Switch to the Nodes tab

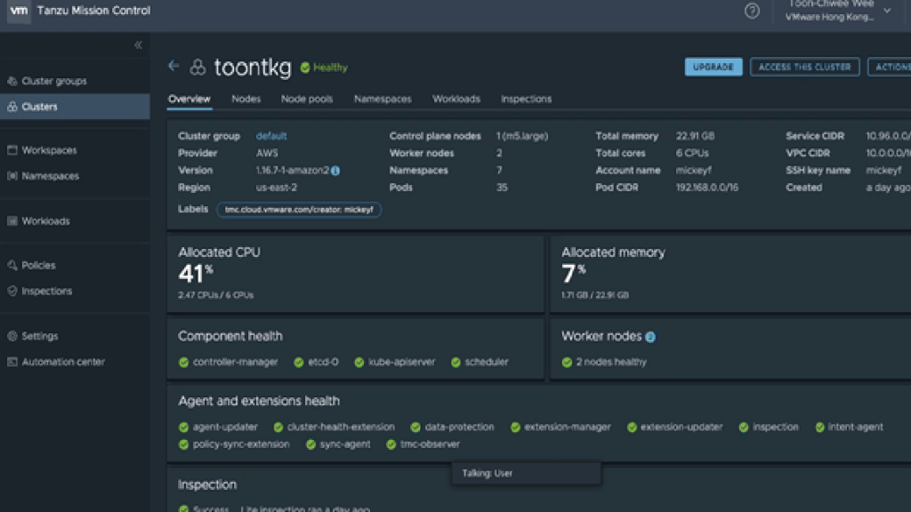pyautogui.click(x=246, y=99)
